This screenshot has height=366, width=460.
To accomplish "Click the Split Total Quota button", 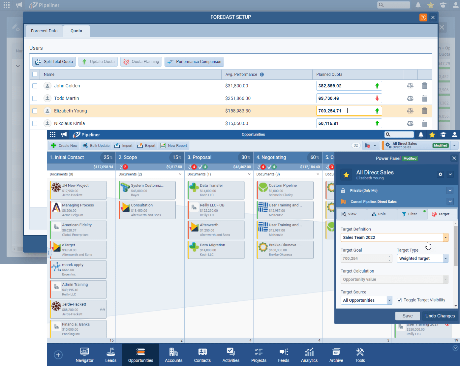I will click(x=54, y=61).
